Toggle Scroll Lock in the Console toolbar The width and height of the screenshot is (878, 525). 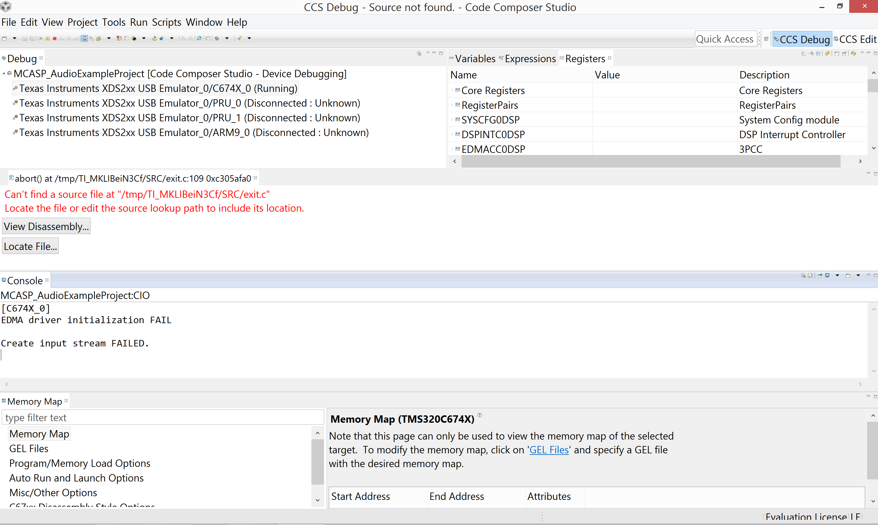point(810,276)
